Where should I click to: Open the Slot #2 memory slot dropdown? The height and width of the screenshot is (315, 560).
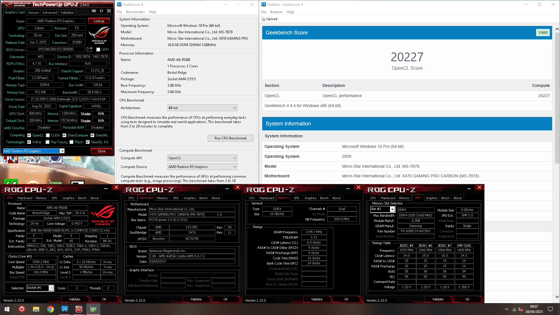(x=382, y=209)
